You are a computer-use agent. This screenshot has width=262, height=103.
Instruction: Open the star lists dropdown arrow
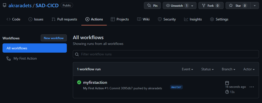255,5
